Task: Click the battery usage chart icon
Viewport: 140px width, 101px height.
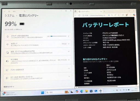Action: point(7,70)
